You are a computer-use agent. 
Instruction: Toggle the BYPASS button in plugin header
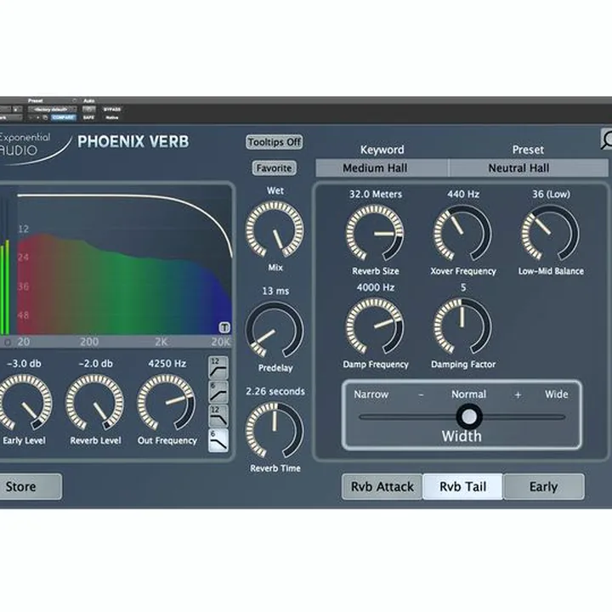click(112, 110)
